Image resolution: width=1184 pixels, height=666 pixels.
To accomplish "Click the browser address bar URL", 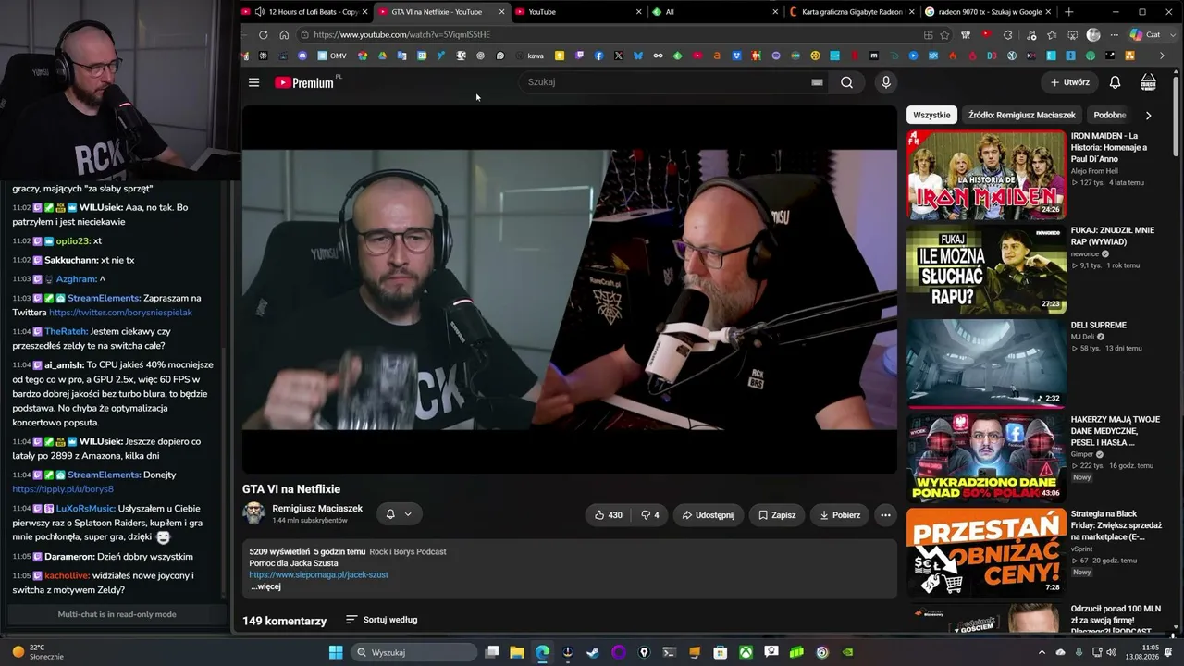I will (401, 35).
